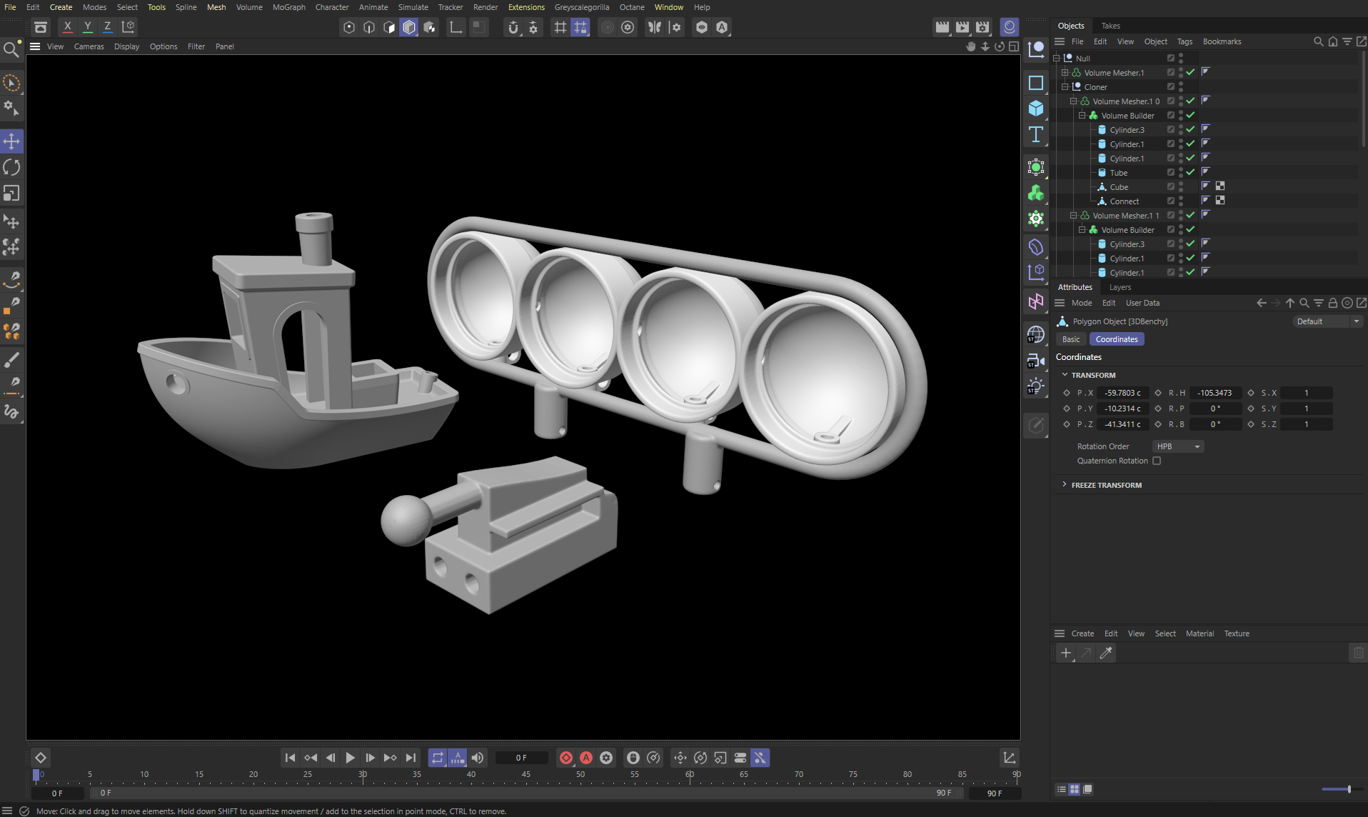Toggle Z axis lock
1368x817 pixels.
coord(108,27)
